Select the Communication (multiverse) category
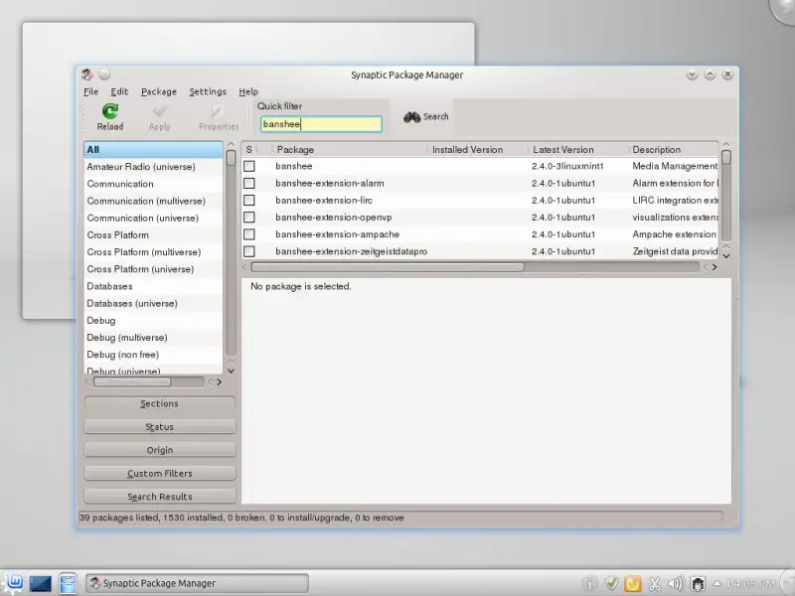The width and height of the screenshot is (795, 596). pos(153,201)
